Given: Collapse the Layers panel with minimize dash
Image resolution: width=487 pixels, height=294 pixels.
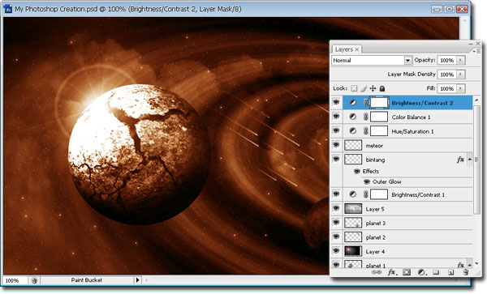Looking at the screenshot, I should coord(471,44).
